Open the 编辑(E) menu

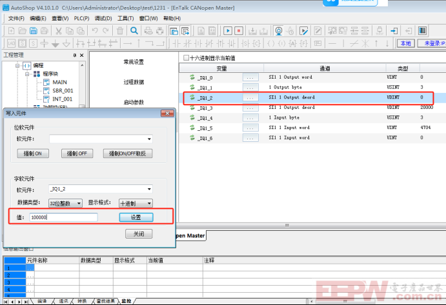tap(38, 19)
